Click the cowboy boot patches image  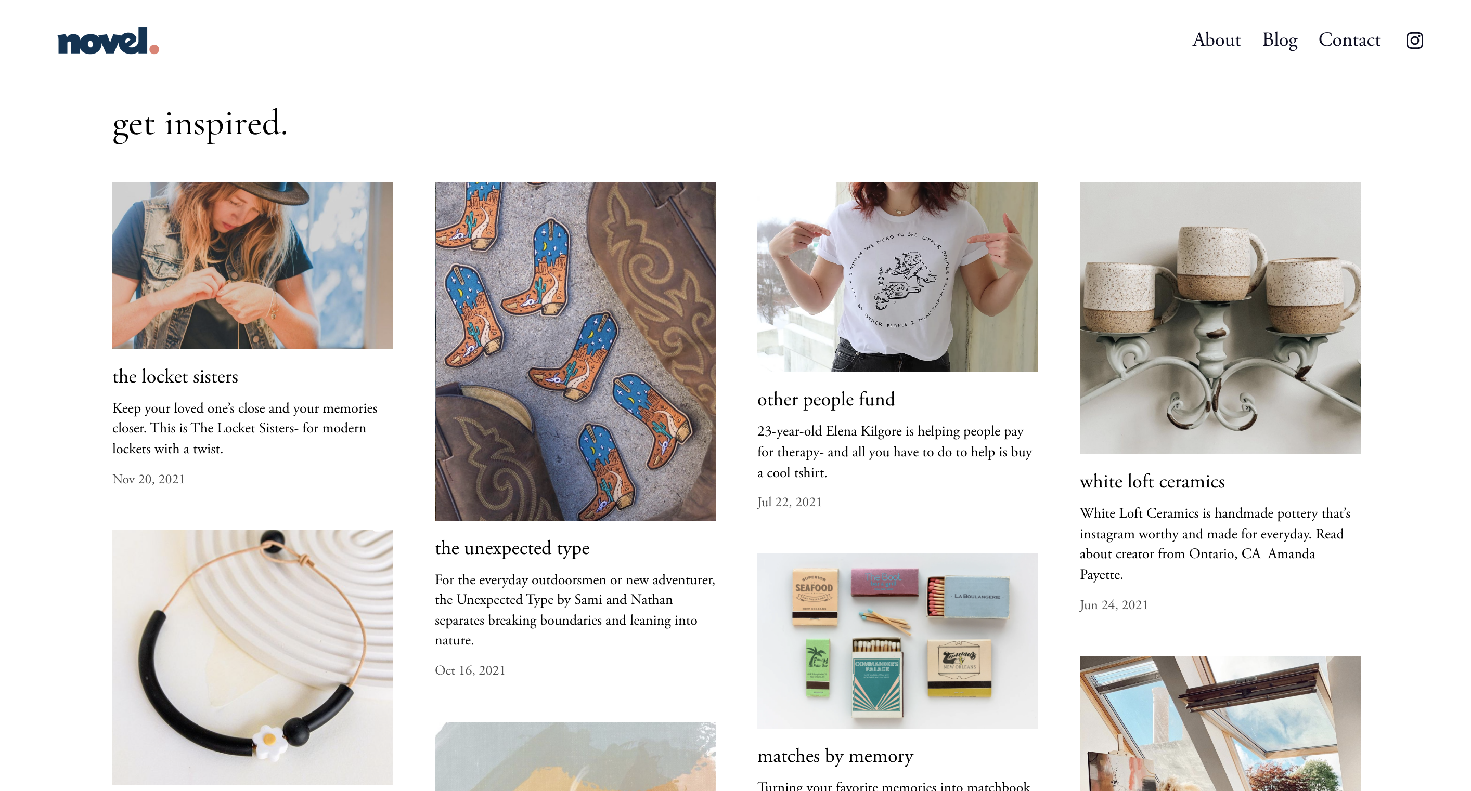point(575,351)
